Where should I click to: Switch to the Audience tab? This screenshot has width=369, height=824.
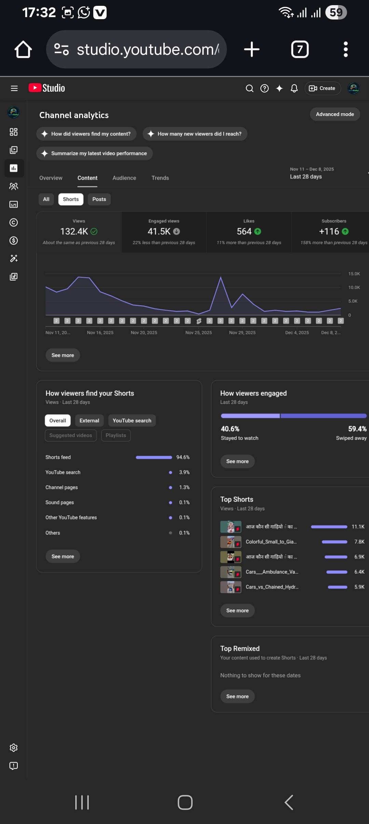pyautogui.click(x=124, y=178)
